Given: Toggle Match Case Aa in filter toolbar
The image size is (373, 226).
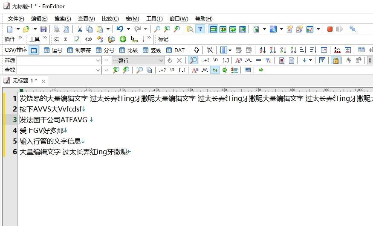Looking at the screenshot, I should (238, 60).
